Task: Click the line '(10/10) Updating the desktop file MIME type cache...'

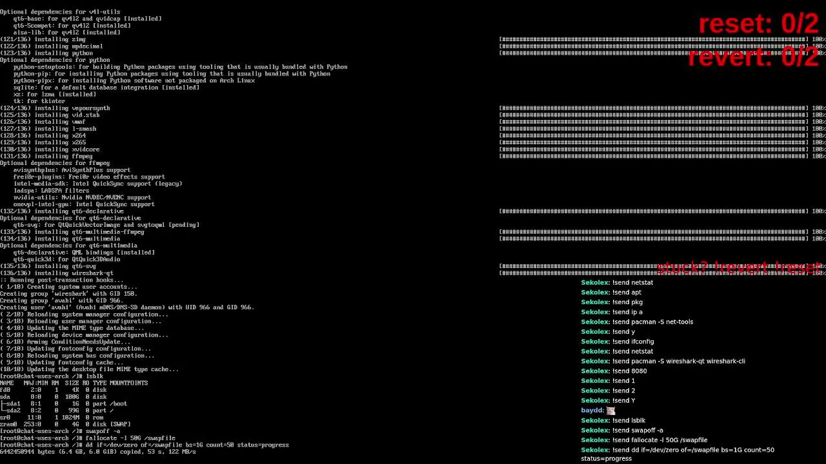Action: (89, 369)
